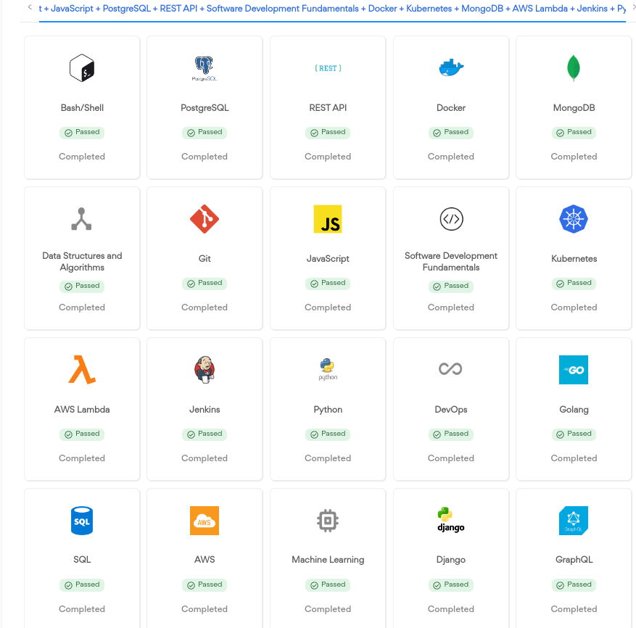
Task: Click the Passed badge on Django card
Action: (451, 585)
